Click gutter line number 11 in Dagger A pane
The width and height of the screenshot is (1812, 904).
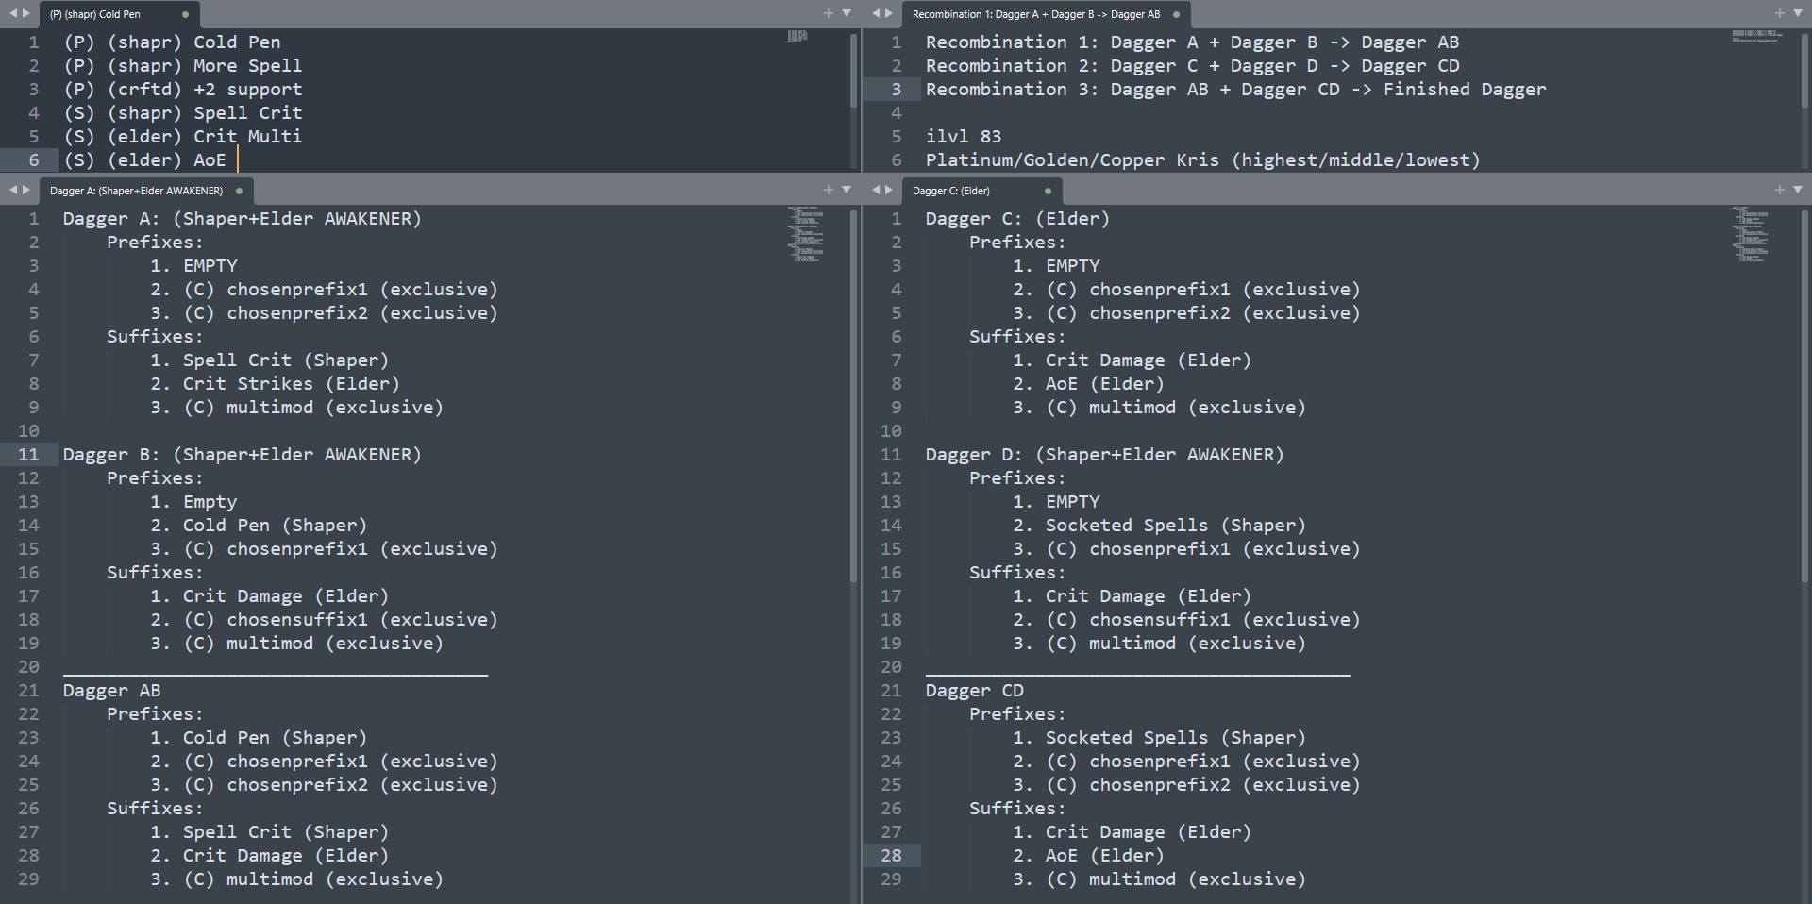click(28, 455)
